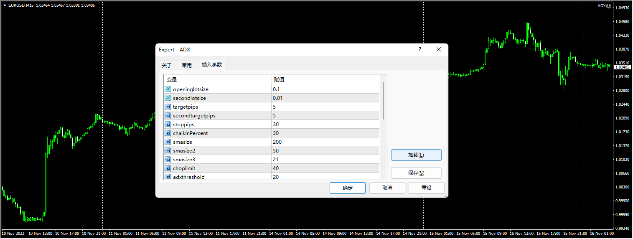Click the stoppips variable name
The width and height of the screenshot is (633, 239).
tap(183, 125)
